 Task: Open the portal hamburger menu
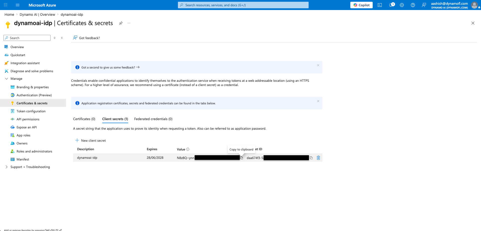(18, 5)
